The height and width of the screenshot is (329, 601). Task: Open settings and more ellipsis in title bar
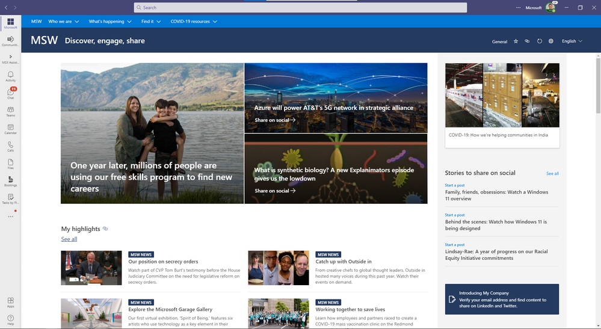pyautogui.click(x=518, y=7)
